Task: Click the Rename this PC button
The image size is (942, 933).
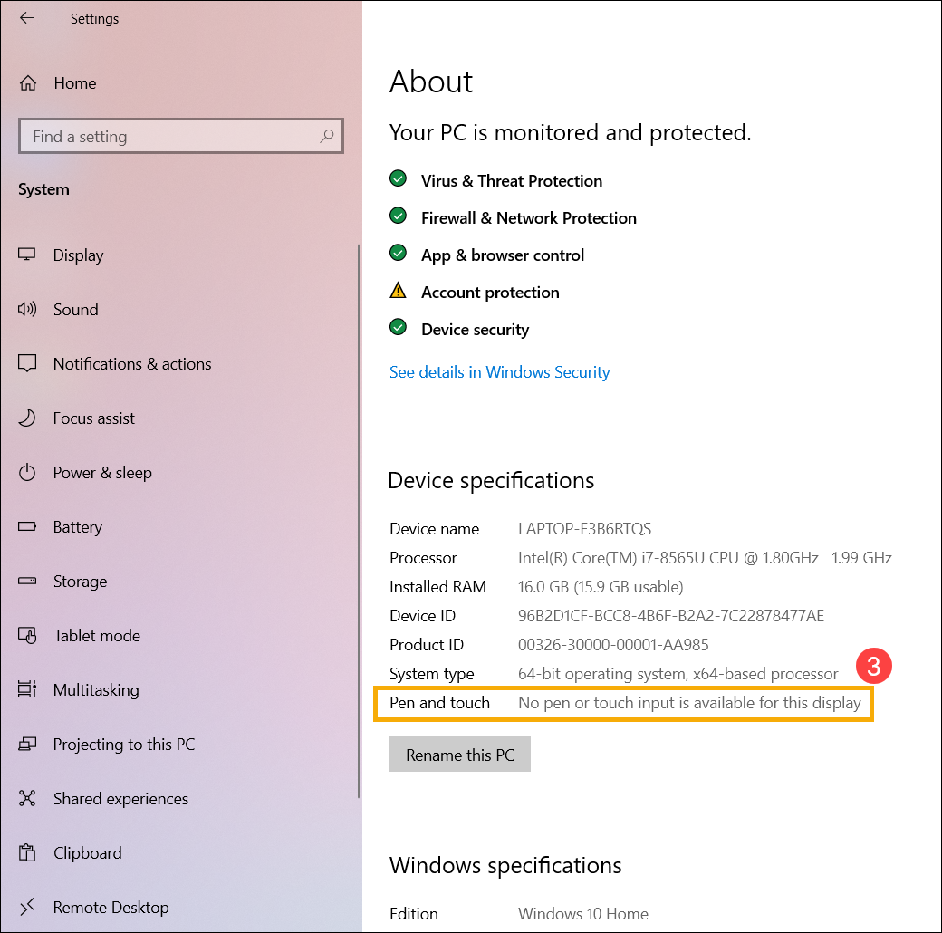Action: point(459,754)
